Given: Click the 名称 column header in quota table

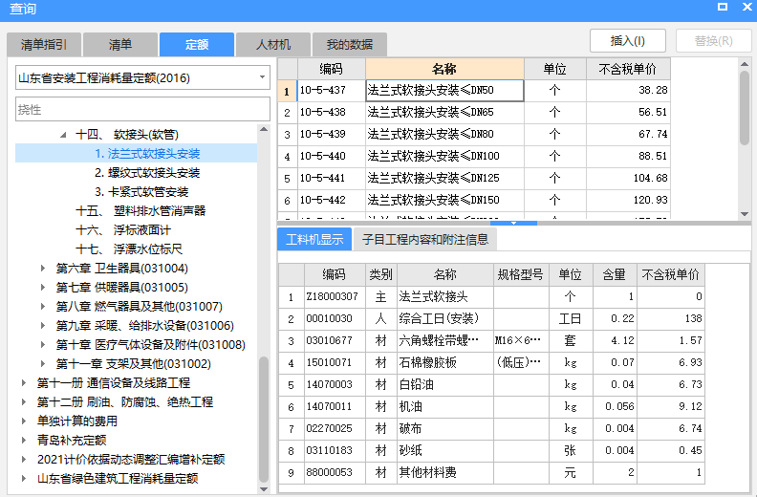Looking at the screenshot, I should pyautogui.click(x=444, y=69).
